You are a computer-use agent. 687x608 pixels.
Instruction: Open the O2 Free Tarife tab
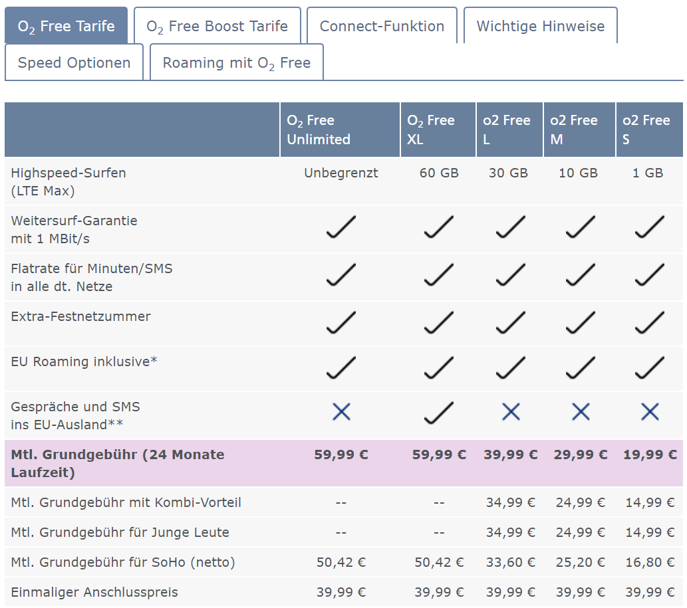click(66, 25)
